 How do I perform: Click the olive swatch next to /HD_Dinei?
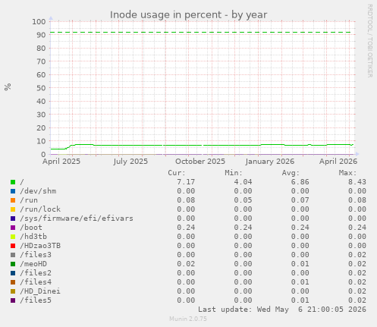13,291
